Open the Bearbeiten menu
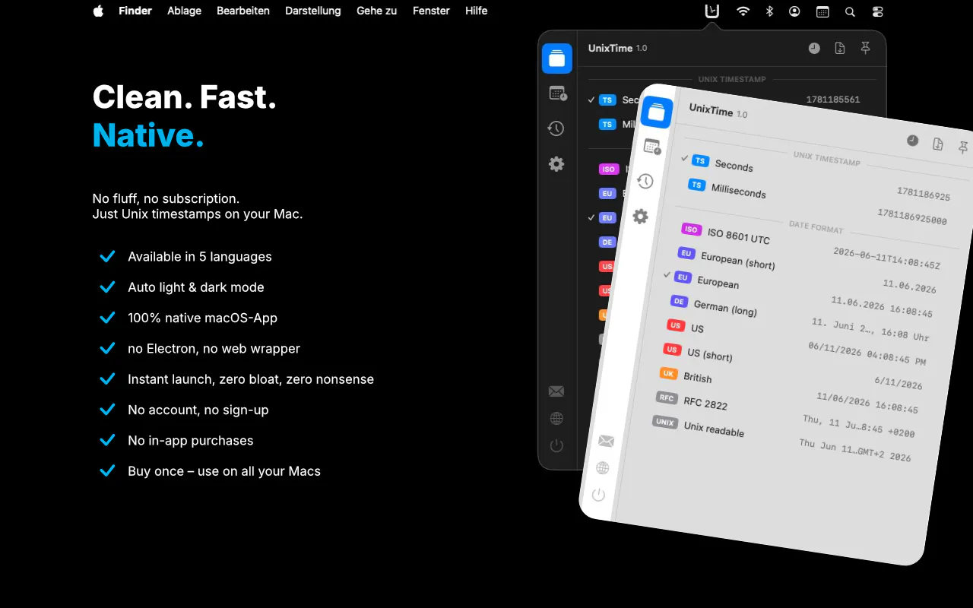Image resolution: width=973 pixels, height=608 pixels. click(x=243, y=11)
